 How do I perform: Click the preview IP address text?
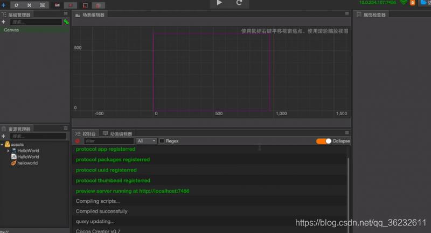378,3
